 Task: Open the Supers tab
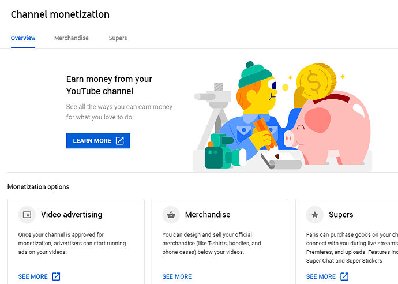pos(118,38)
